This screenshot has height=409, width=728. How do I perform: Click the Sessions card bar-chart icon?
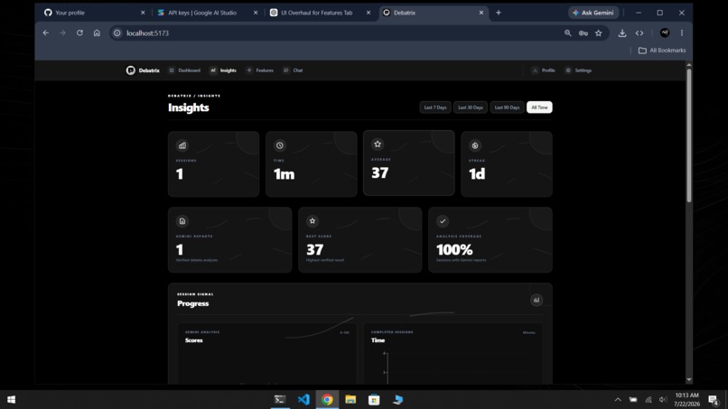point(182,145)
